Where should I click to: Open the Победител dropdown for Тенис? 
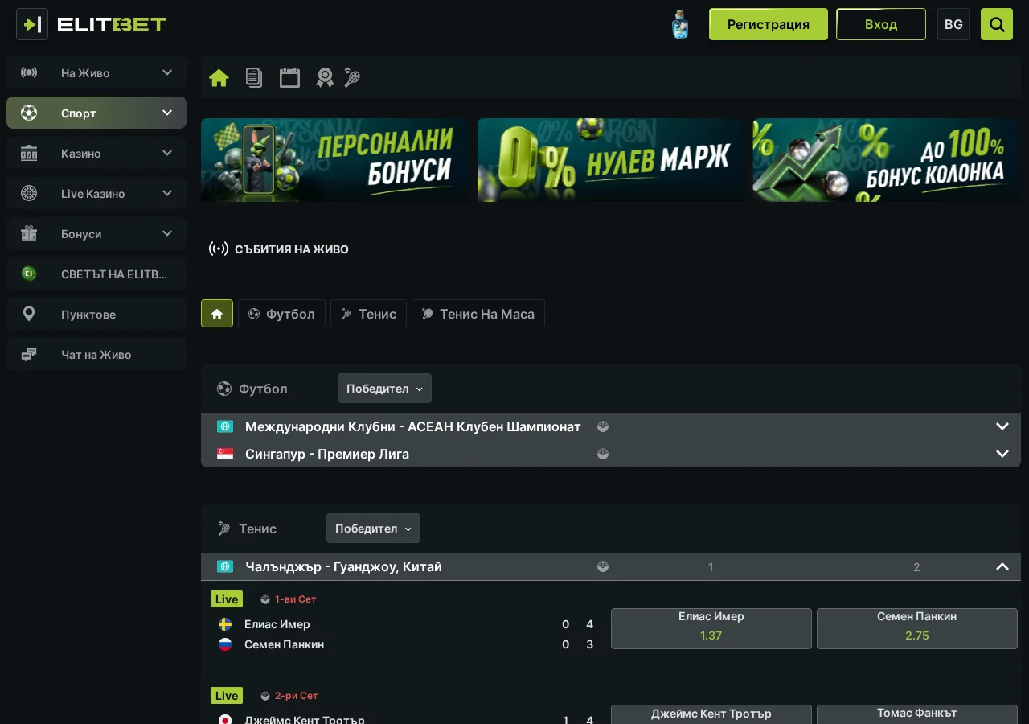[373, 529]
